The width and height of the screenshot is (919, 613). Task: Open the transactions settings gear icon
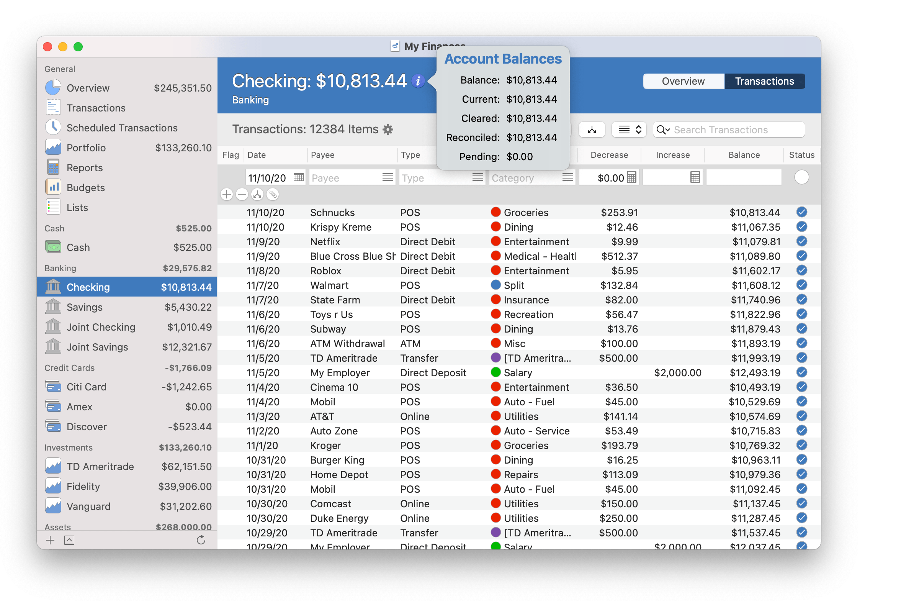388,129
